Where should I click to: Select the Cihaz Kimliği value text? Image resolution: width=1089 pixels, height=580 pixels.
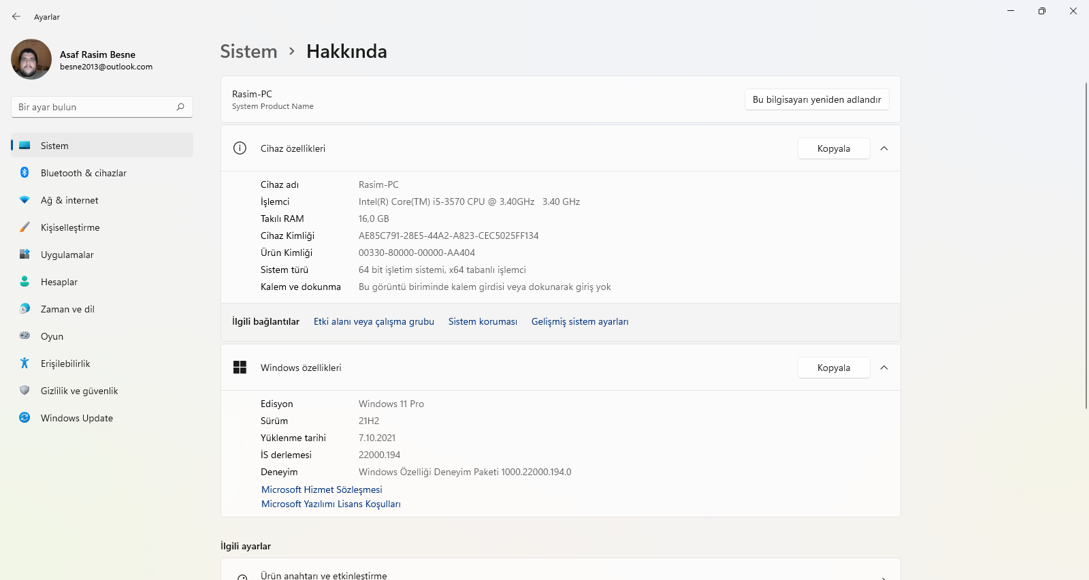(449, 236)
